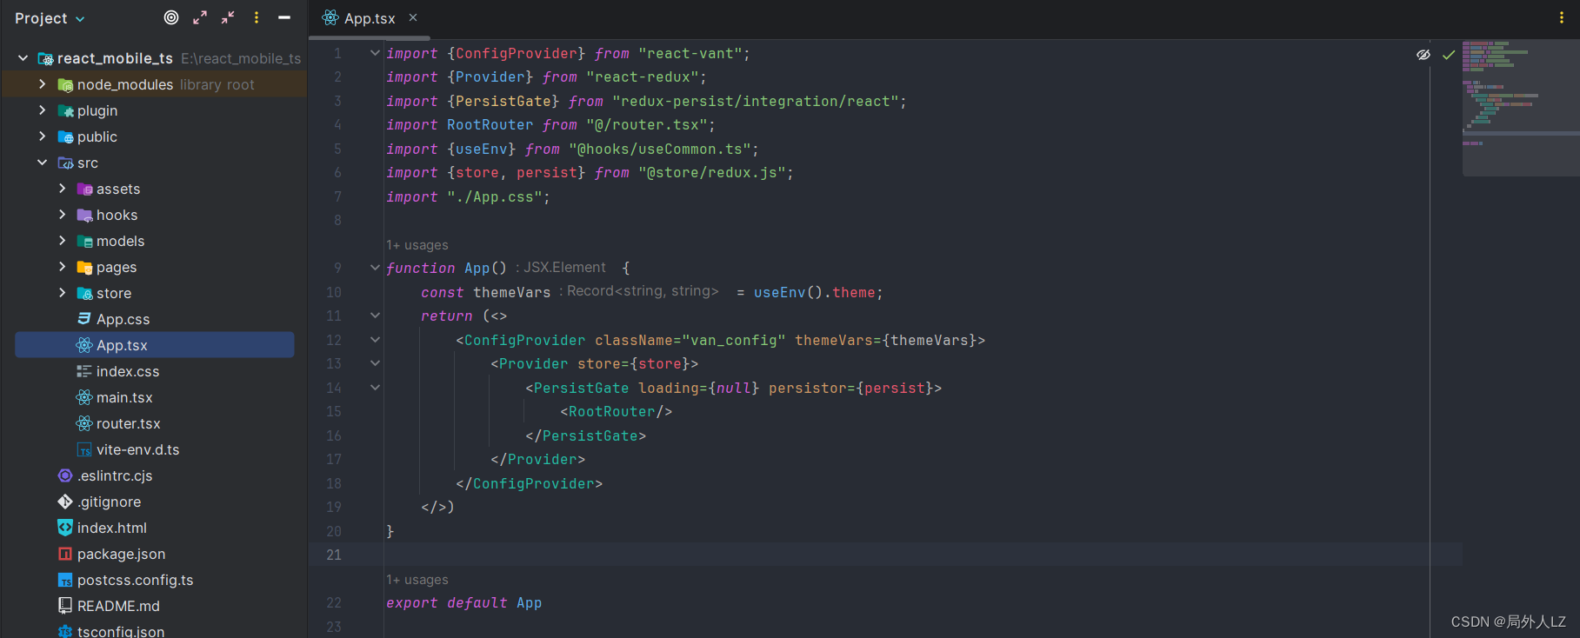Viewport: 1580px width, 638px height.
Task: Click the postcss.config.ts file icon
Action: (x=65, y=580)
